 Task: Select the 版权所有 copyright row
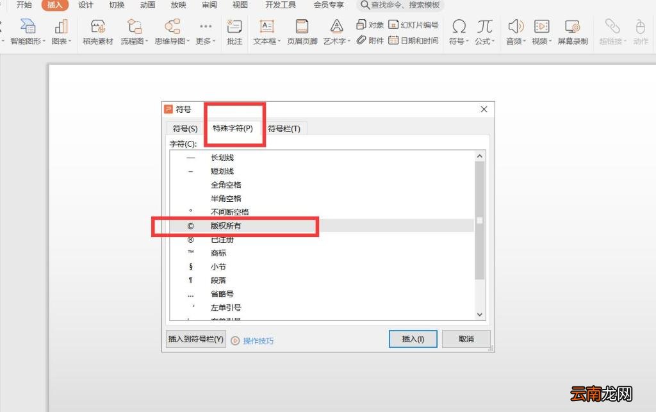pyautogui.click(x=322, y=226)
